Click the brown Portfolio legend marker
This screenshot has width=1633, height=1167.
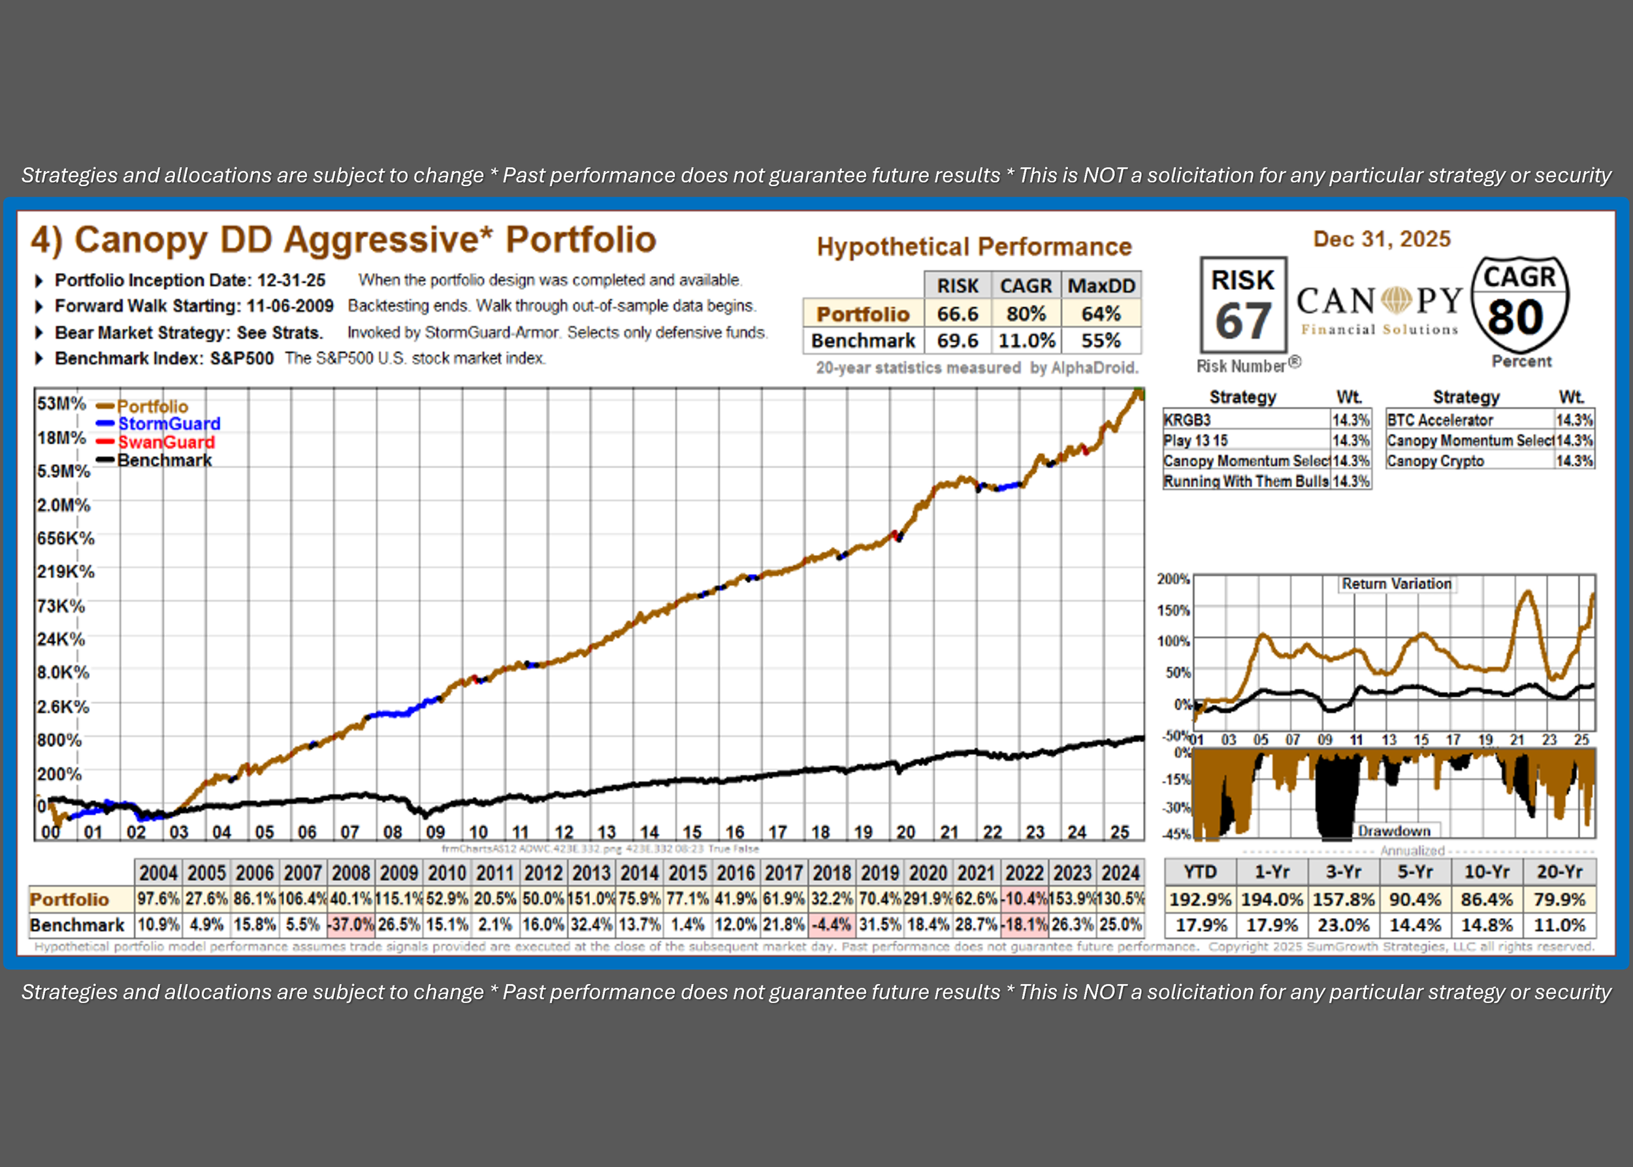coord(105,407)
